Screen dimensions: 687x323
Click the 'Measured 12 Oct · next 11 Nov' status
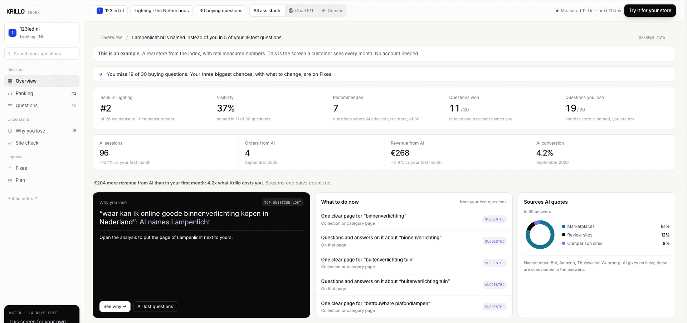coord(588,11)
